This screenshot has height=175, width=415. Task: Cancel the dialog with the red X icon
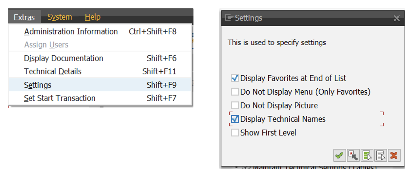(394, 155)
